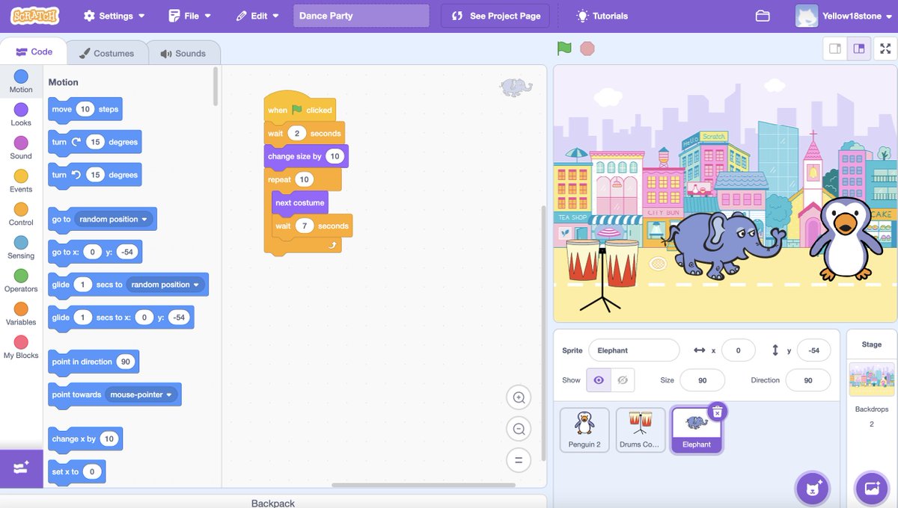Click See Project Page button
This screenshot has width=898, height=508.
point(495,16)
